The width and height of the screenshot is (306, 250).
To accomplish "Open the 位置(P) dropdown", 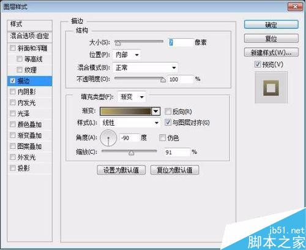I will 127,55.
